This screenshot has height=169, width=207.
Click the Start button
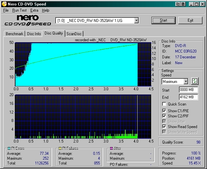click(163, 20)
